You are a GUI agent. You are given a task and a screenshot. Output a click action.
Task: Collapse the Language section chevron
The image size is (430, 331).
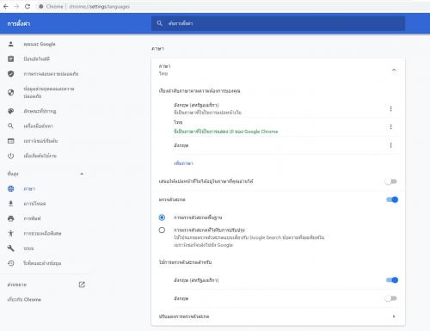pos(394,70)
